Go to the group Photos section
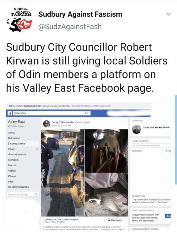 point(12,176)
